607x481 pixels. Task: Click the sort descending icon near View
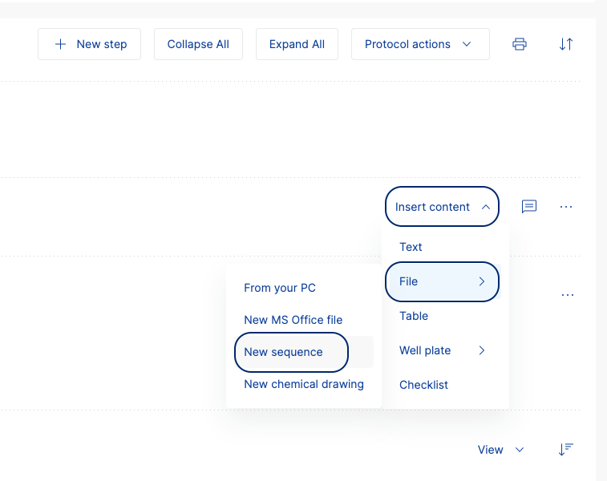(x=566, y=450)
